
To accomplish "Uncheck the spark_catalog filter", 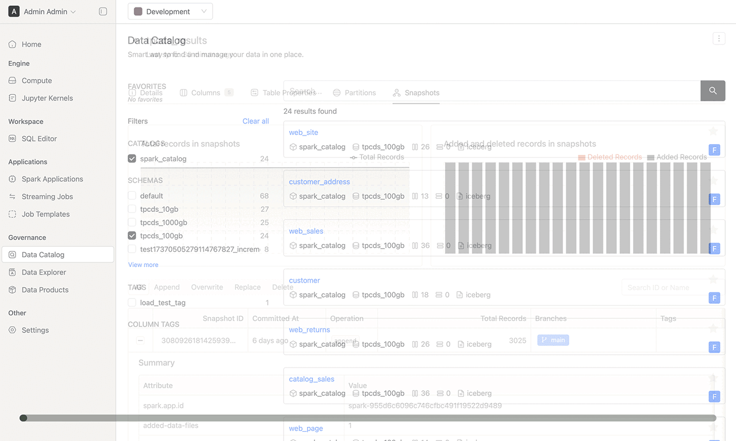I will pos(132,158).
